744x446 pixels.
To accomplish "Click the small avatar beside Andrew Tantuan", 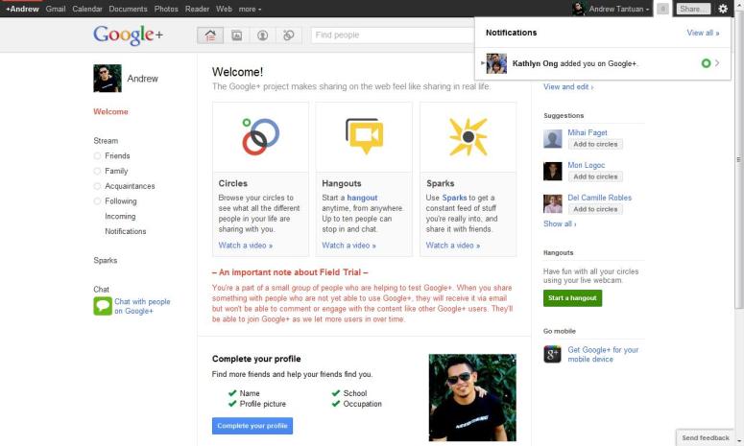I will (x=579, y=9).
